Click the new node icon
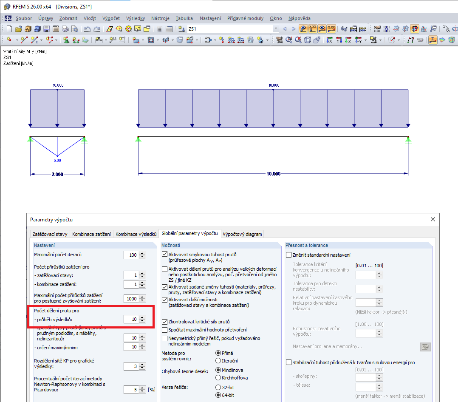 tap(9, 40)
